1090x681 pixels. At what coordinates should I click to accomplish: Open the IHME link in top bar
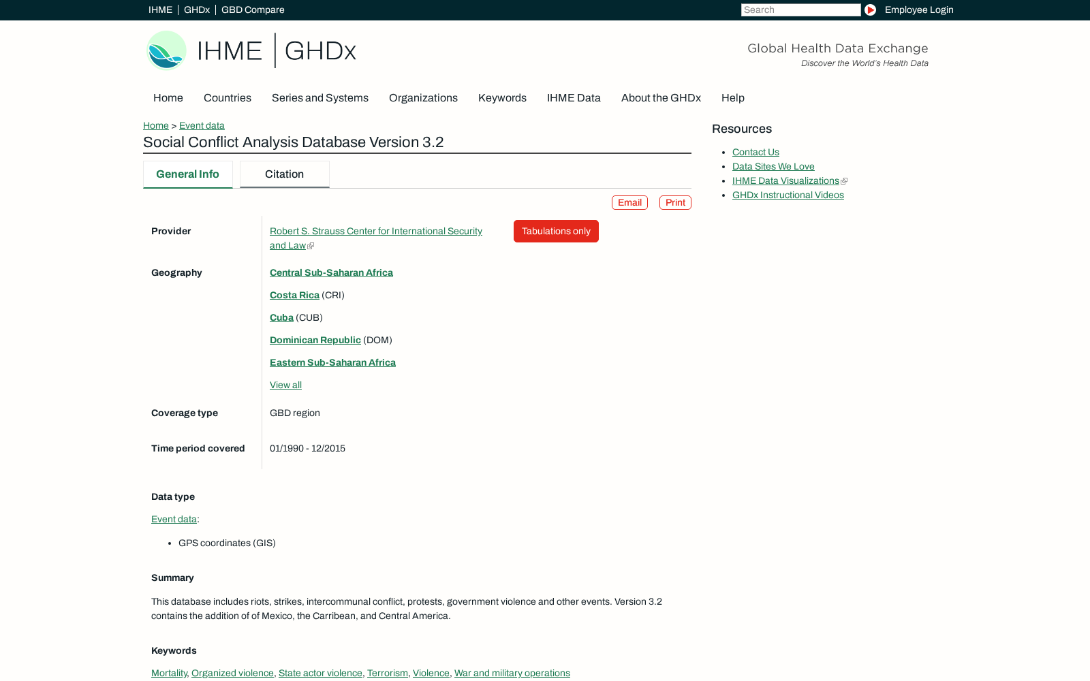coord(160,10)
